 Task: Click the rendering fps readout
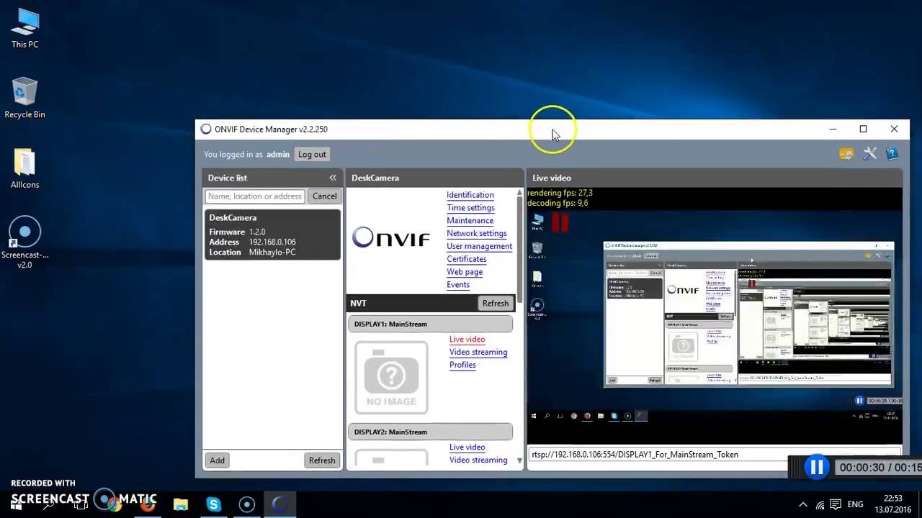click(560, 193)
